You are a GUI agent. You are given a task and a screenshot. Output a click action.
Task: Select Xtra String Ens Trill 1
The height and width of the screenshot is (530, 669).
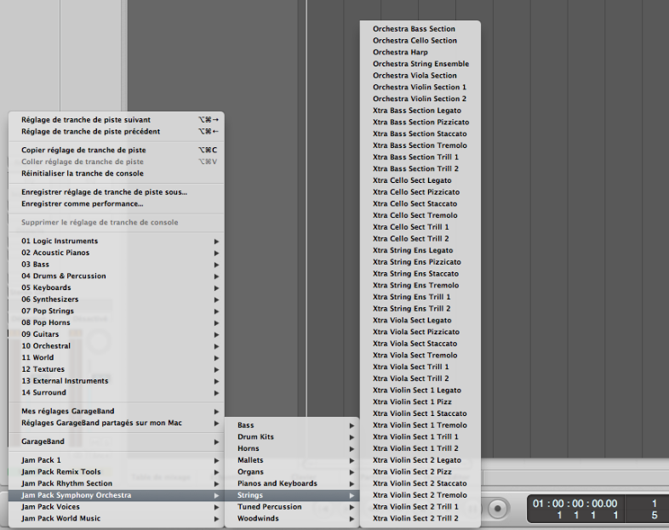(x=420, y=297)
